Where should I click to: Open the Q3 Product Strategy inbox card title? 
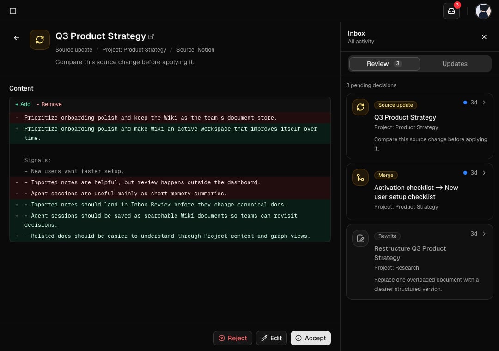(405, 117)
